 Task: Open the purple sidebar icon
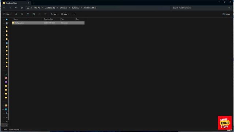click(x=6, y=82)
